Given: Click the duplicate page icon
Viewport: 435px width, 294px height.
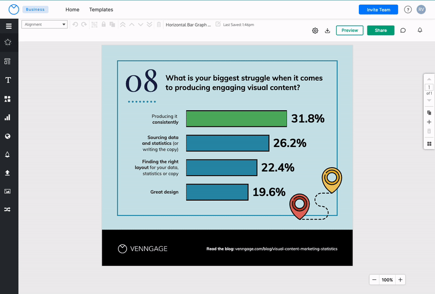Looking at the screenshot, I should 429,113.
